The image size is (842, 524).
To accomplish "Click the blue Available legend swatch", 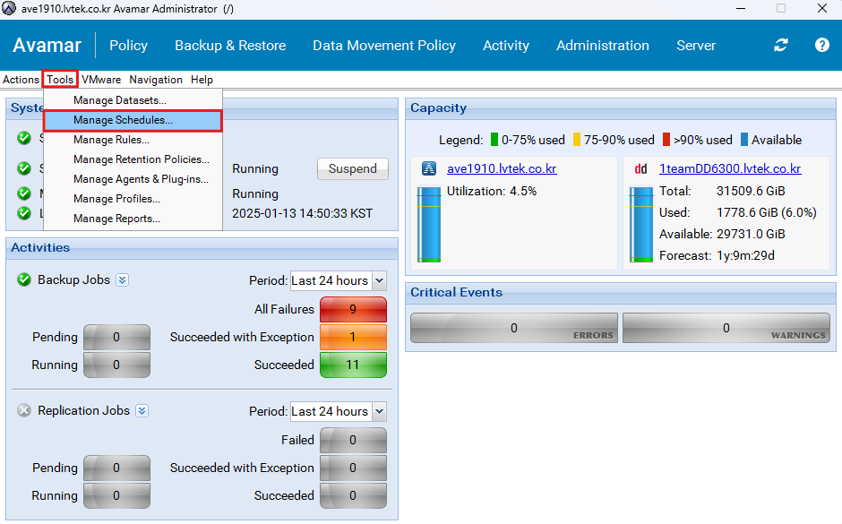I will (744, 140).
